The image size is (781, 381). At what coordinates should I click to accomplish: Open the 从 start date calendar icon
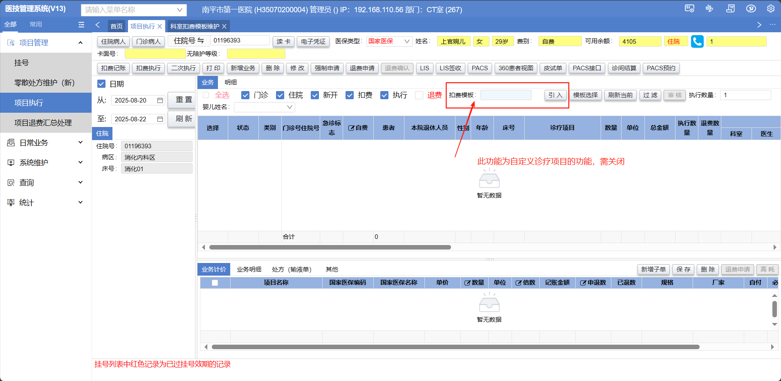(160, 100)
